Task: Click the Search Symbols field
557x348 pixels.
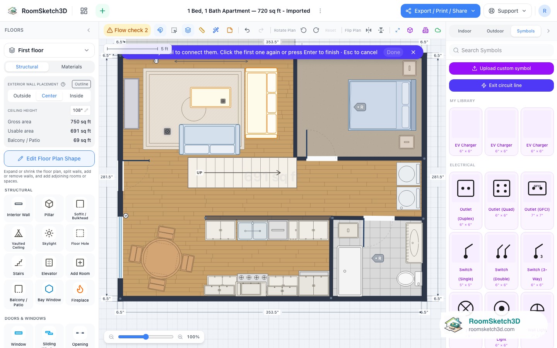Action: click(x=501, y=50)
